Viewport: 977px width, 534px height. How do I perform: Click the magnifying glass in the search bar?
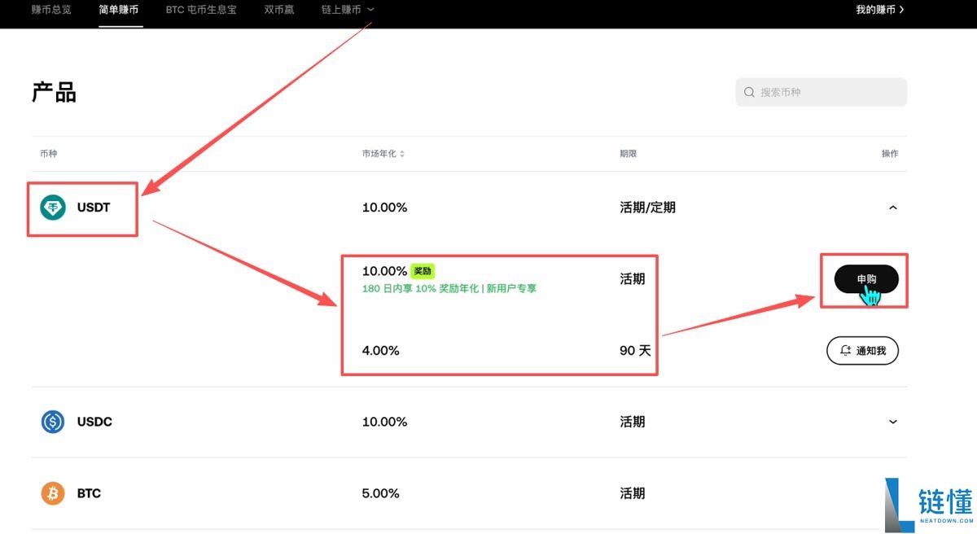748,92
